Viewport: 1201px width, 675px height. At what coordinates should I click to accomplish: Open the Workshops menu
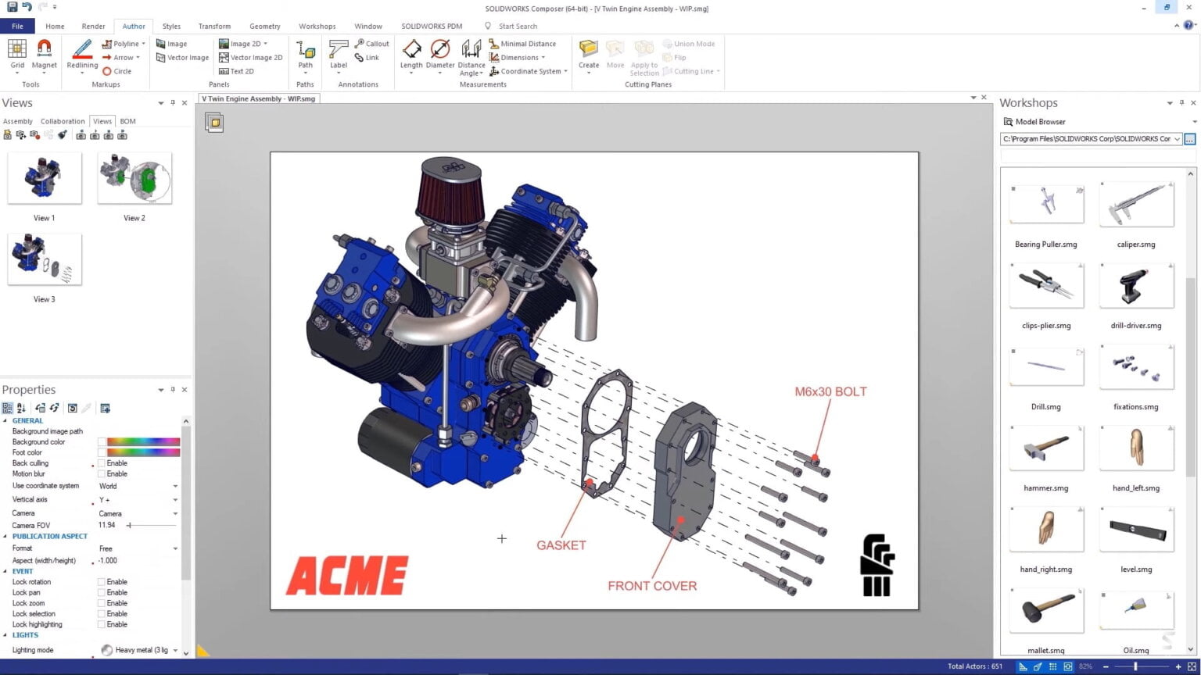[x=317, y=26]
